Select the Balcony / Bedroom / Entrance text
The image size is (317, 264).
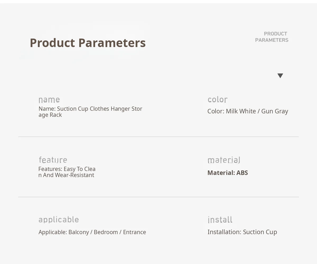click(x=92, y=232)
